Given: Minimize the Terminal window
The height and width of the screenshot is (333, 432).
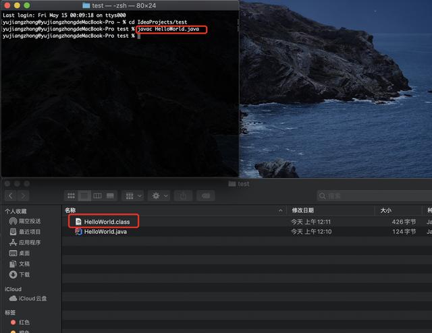Looking at the screenshot, I should coord(17,5).
